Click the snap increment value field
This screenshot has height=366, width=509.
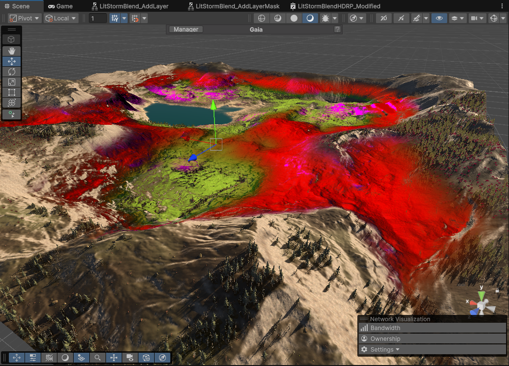(x=98, y=18)
